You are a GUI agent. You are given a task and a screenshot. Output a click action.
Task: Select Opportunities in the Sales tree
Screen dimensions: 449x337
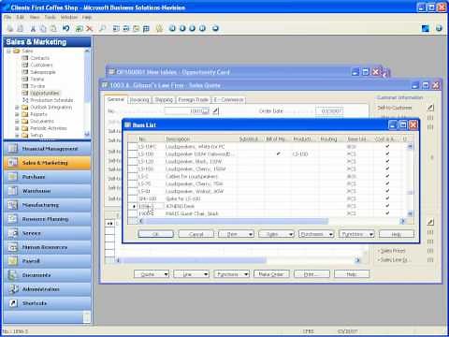tap(45, 93)
